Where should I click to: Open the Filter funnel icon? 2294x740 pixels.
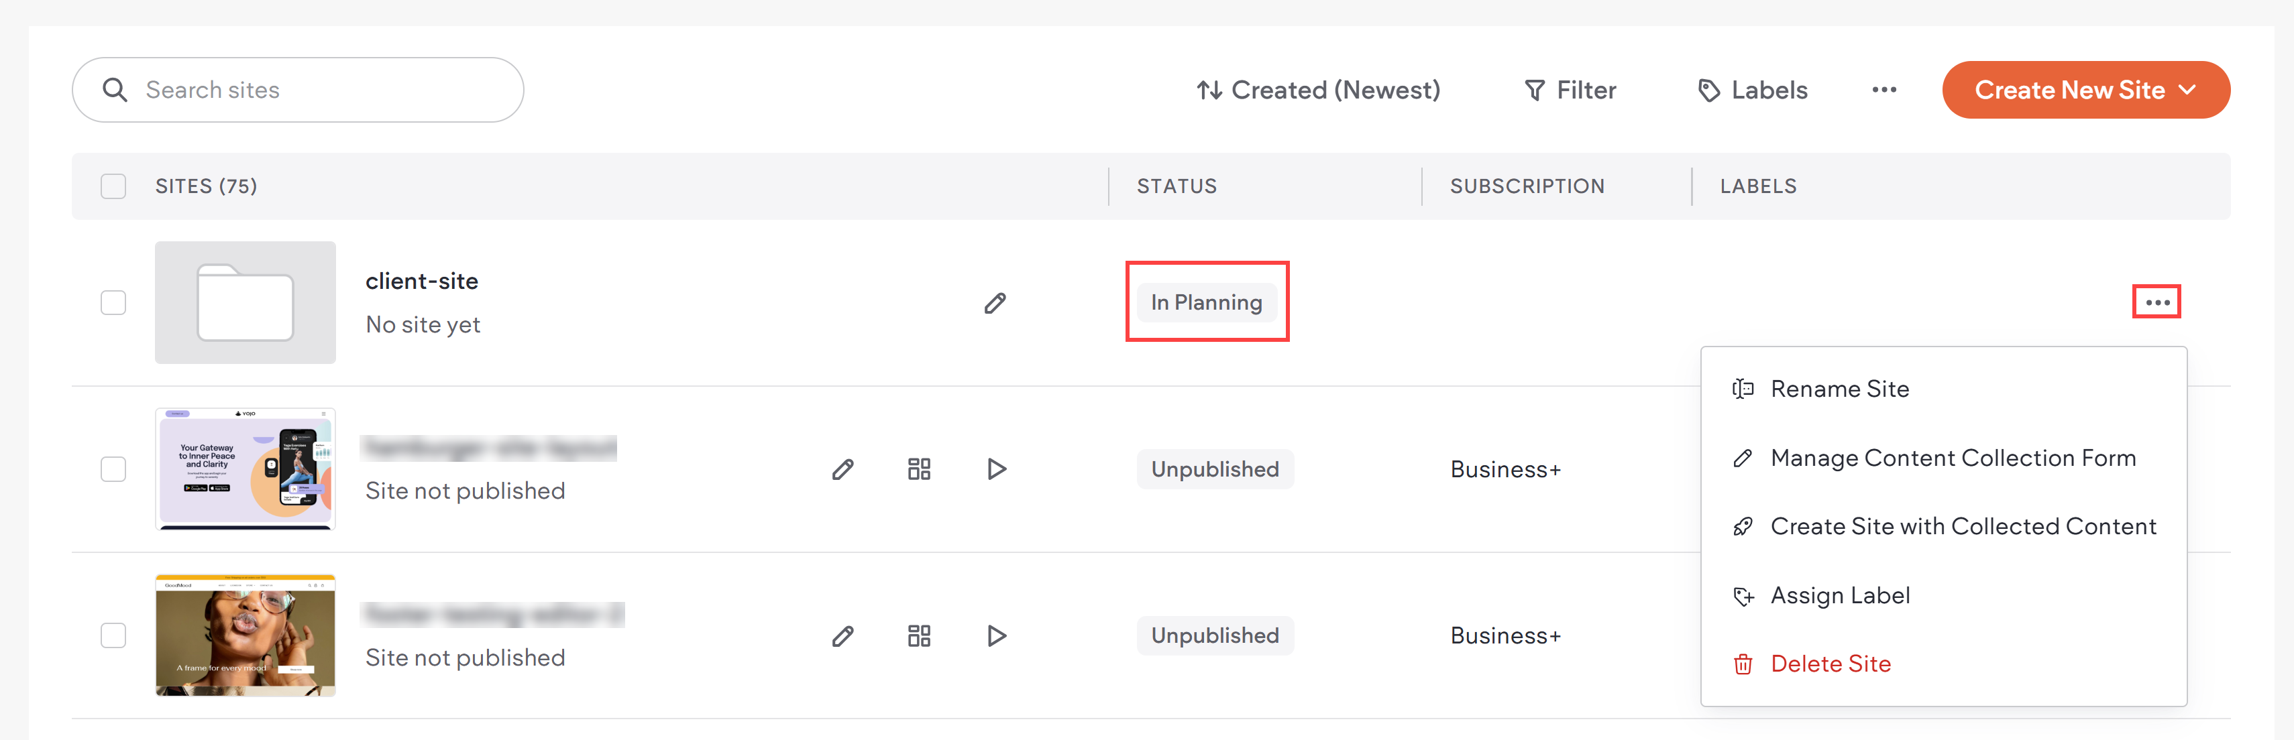[x=1535, y=89]
